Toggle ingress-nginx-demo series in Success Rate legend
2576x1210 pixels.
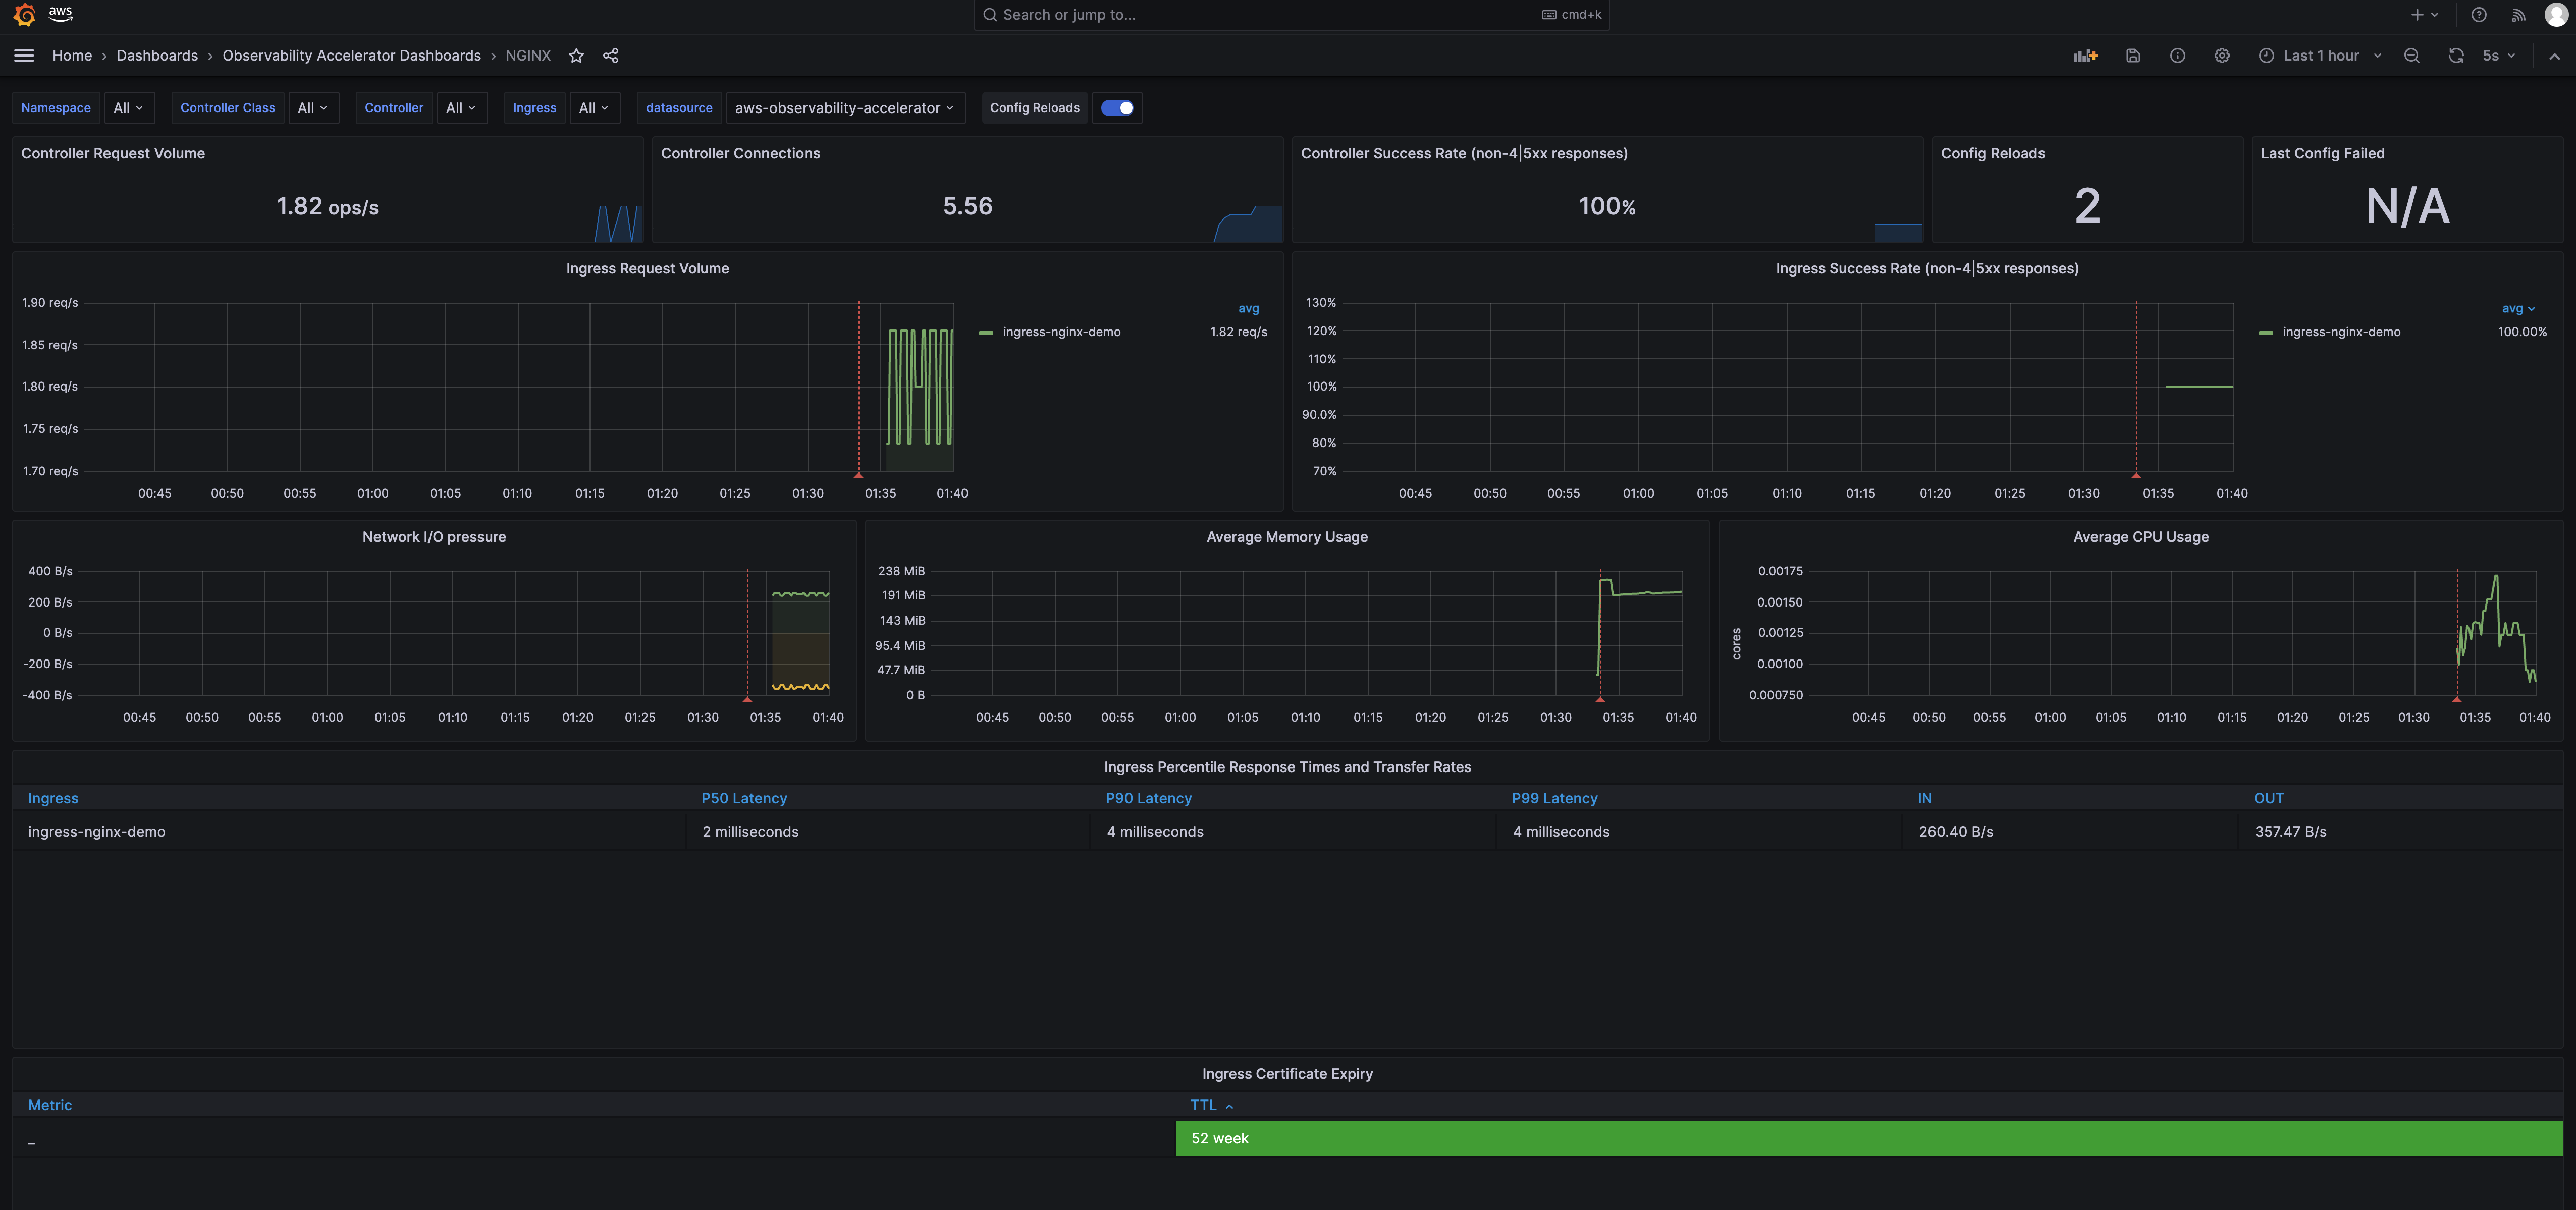[x=2341, y=332]
